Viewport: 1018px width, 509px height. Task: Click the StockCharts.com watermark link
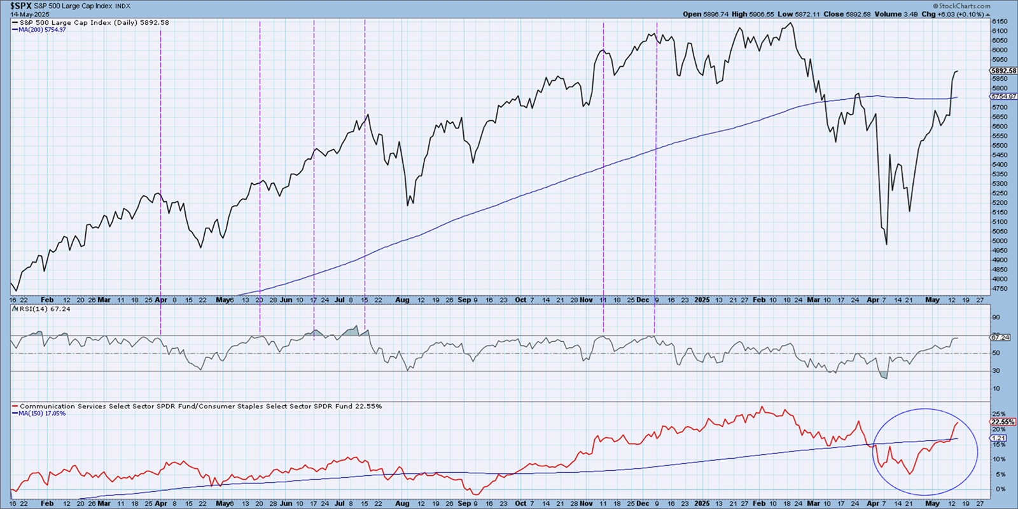coord(965,6)
